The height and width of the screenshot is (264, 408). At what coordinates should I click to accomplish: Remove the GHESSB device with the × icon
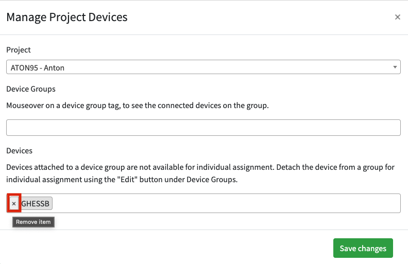click(x=14, y=204)
